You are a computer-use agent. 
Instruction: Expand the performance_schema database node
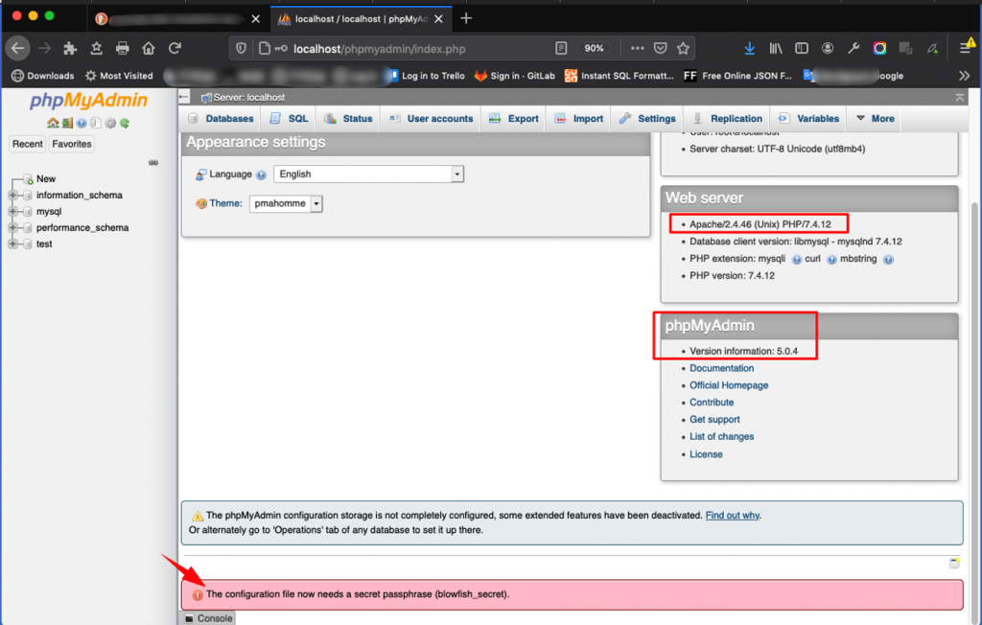click(12, 228)
